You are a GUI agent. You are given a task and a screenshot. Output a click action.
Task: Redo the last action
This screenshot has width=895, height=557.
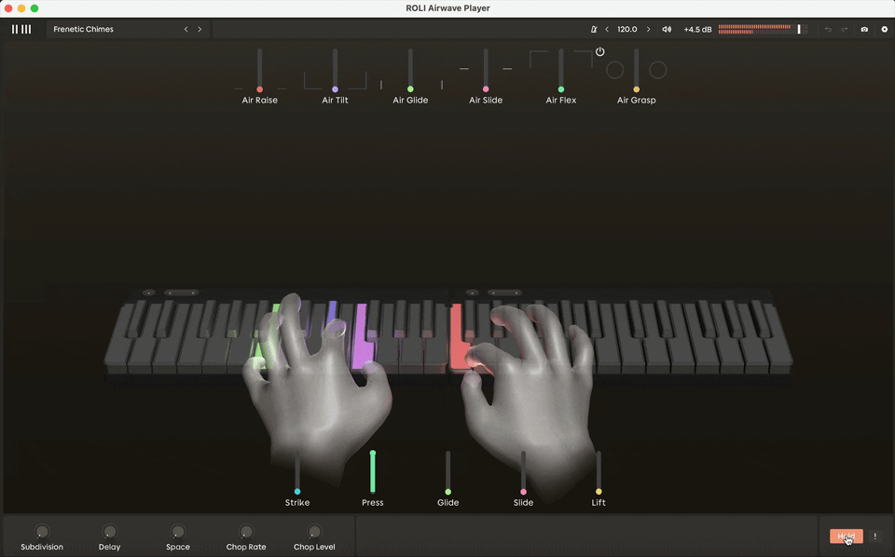click(845, 29)
